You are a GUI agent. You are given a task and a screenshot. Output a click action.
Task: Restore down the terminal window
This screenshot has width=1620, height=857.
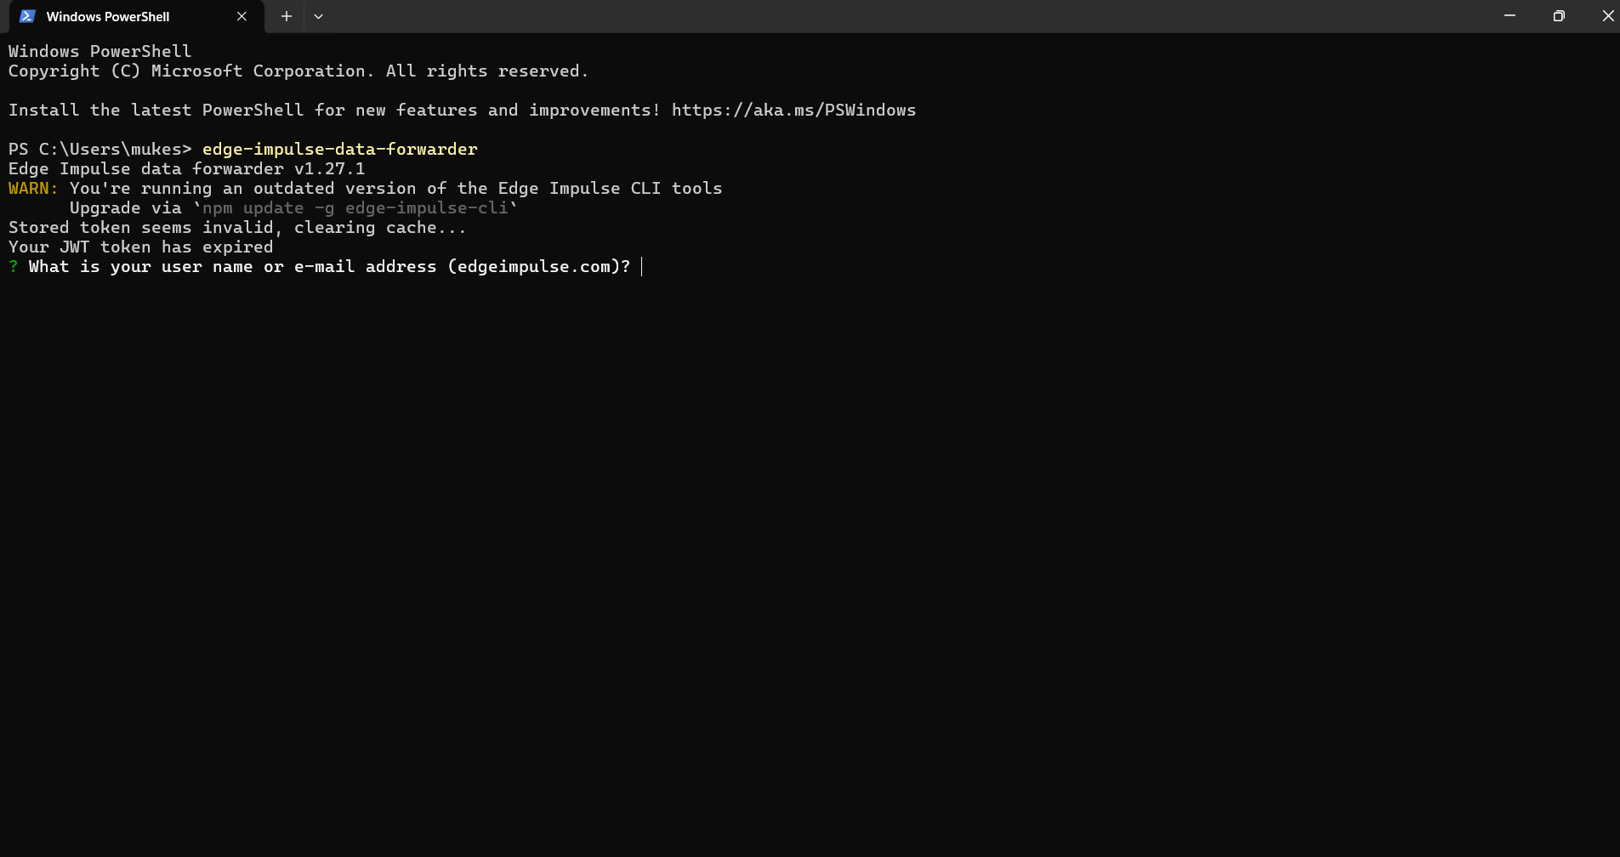tap(1558, 16)
